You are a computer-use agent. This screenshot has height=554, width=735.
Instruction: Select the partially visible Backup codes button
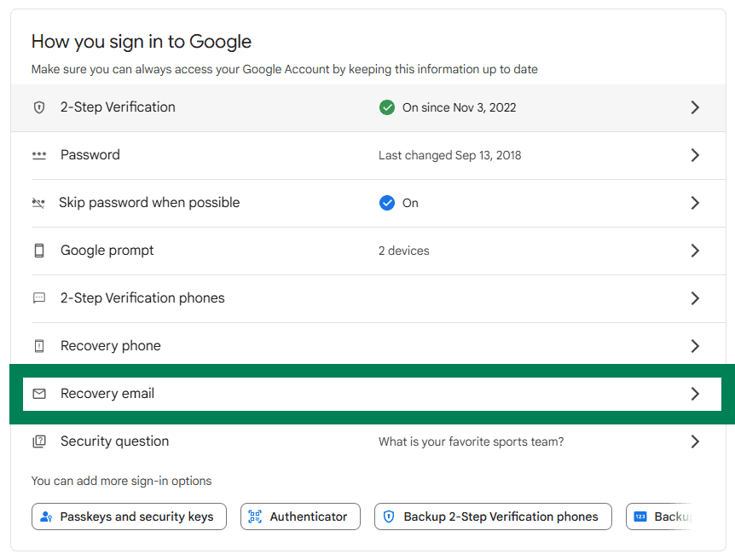coord(659,516)
